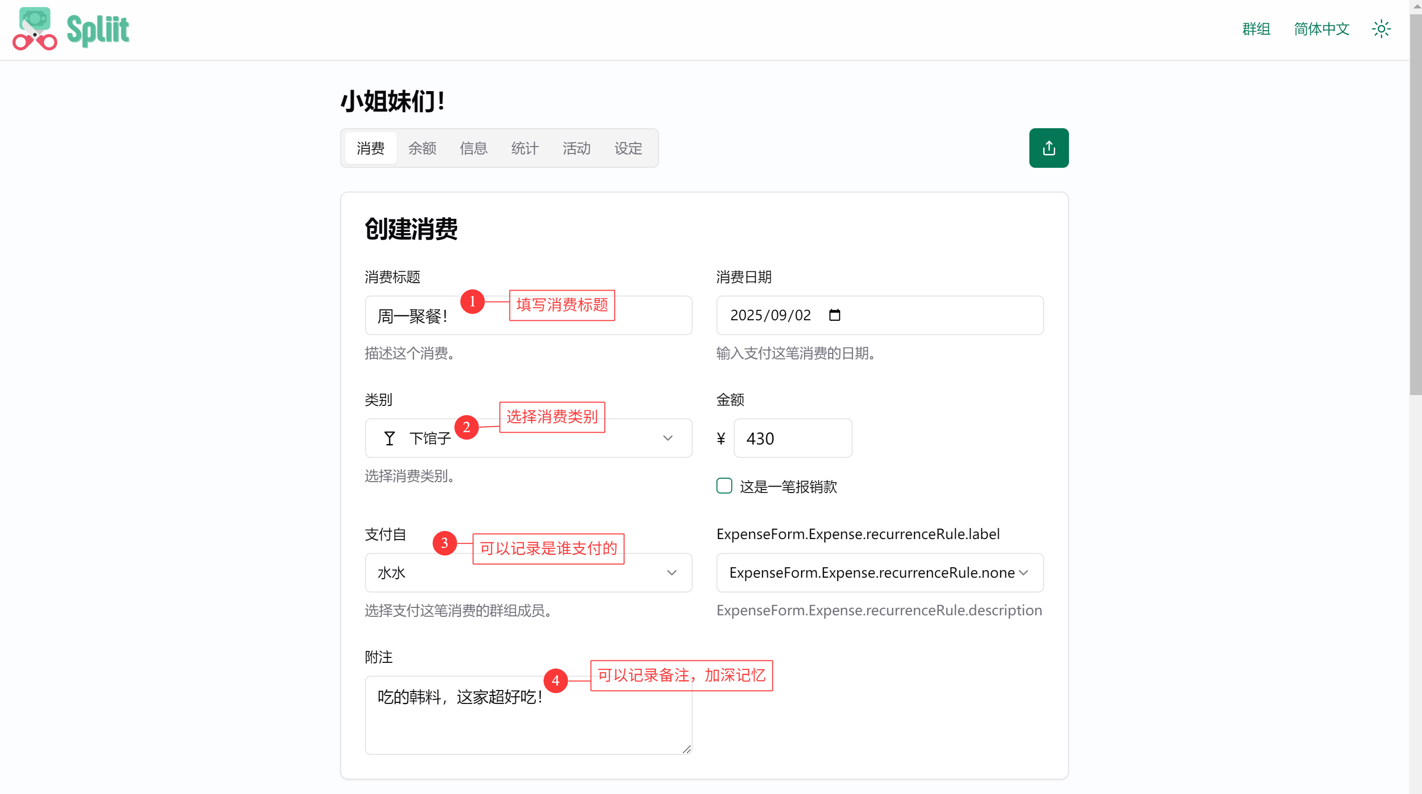Switch to the 设定 tab
Image resolution: width=1422 pixels, height=794 pixels.
[628, 148]
